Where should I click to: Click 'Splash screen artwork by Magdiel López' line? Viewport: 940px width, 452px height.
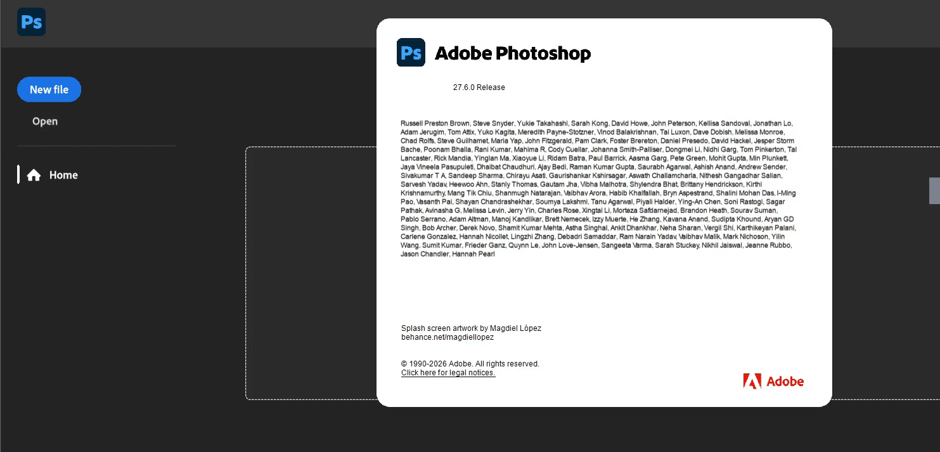click(471, 328)
